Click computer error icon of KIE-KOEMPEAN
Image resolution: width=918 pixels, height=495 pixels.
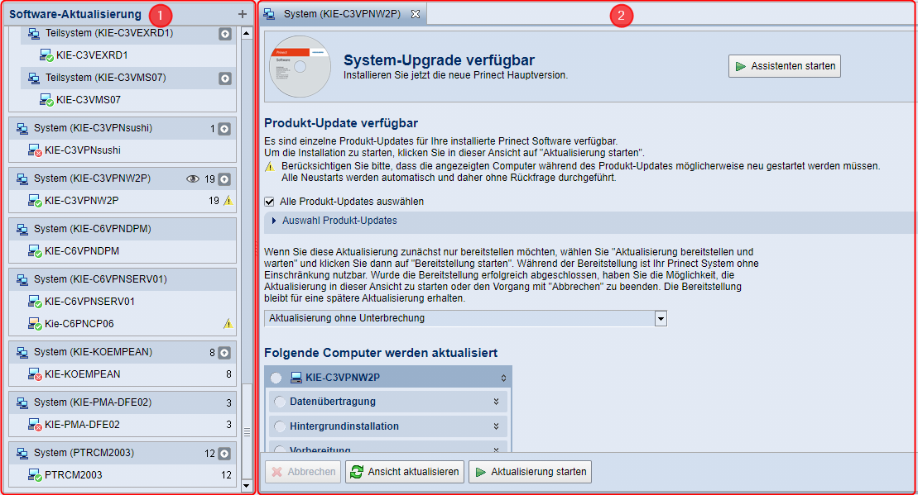click(35, 374)
